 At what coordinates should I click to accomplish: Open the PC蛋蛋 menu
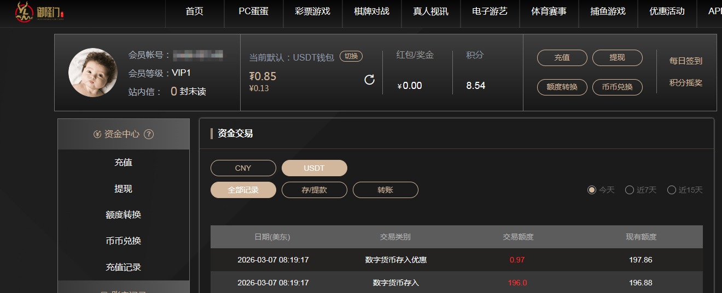(253, 11)
